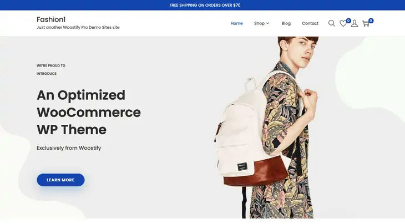Click the Exclusively from Woostify text
This screenshot has width=405, height=224.
(x=69, y=148)
